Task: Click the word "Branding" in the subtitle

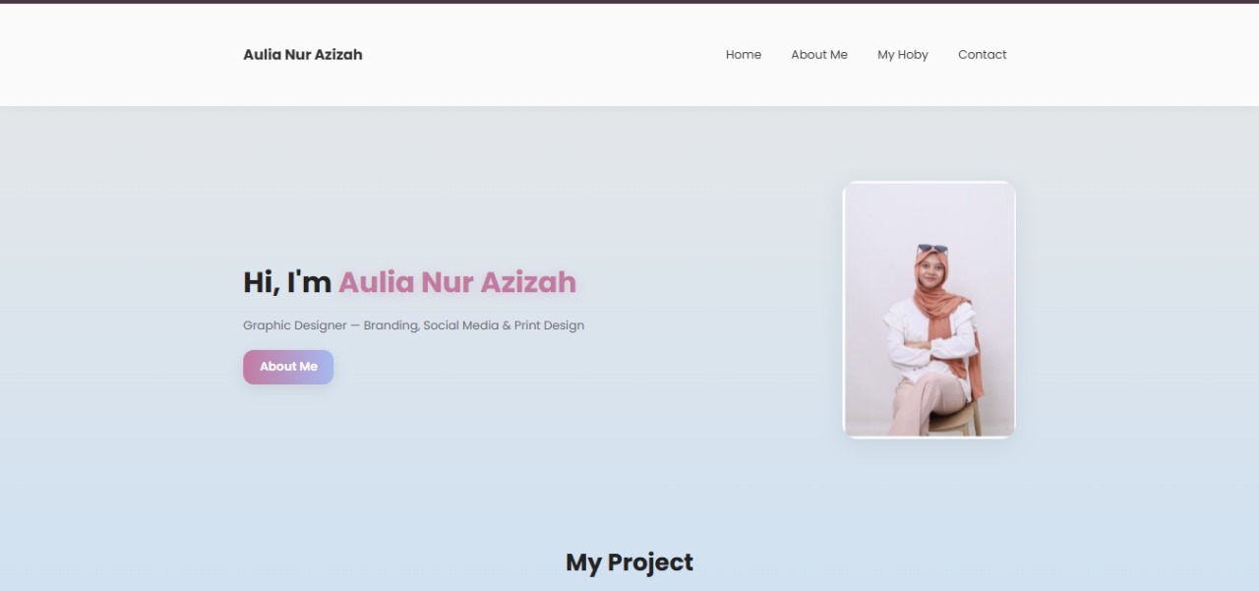Action: click(391, 325)
